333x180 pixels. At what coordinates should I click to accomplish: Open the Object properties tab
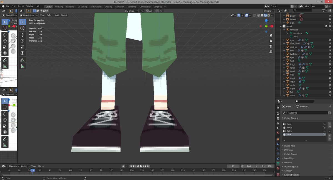pos(278,139)
